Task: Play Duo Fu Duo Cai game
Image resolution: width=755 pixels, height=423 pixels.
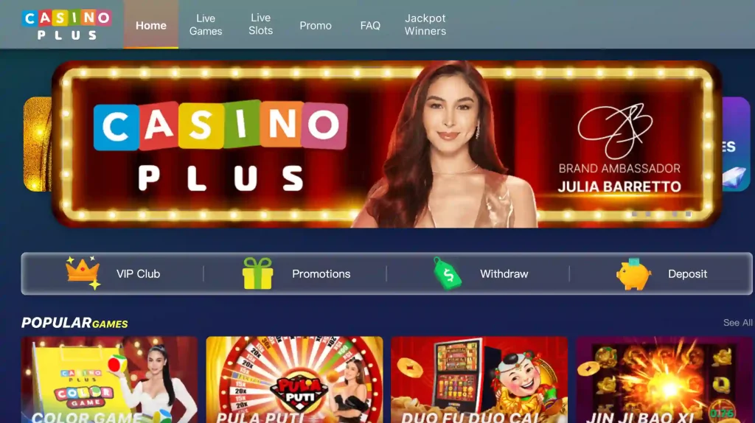Action: (479, 380)
